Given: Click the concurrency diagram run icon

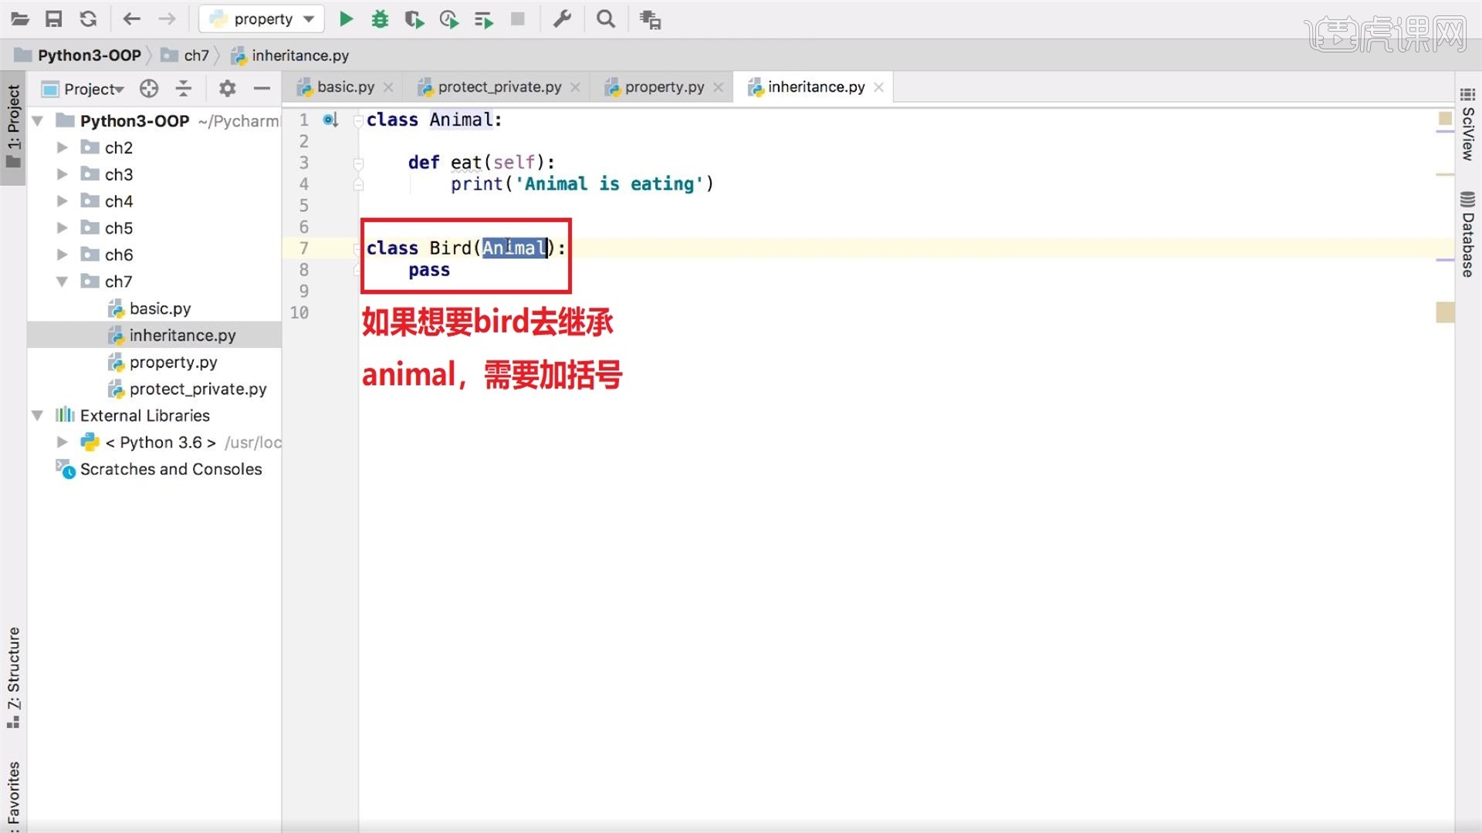Looking at the screenshot, I should pyautogui.click(x=484, y=19).
